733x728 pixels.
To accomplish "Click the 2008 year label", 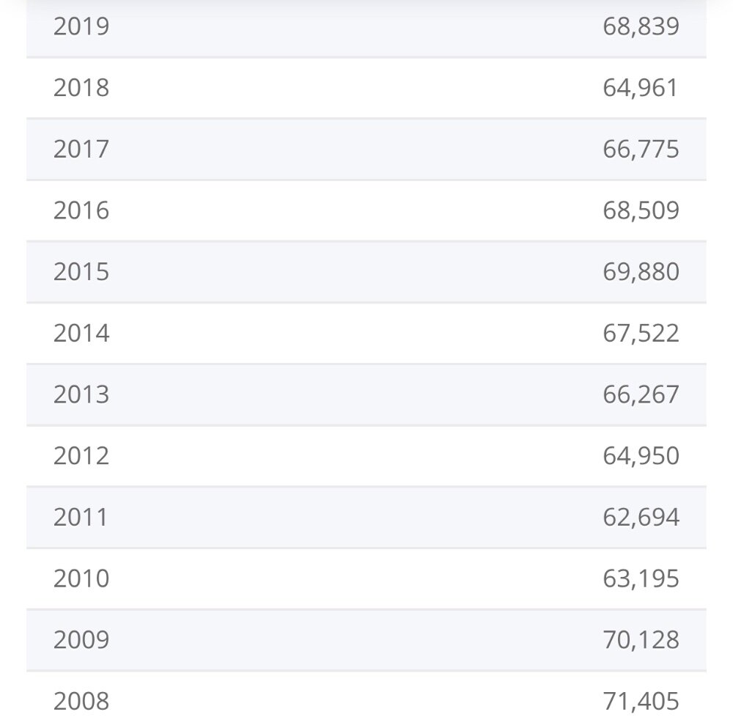I will pyautogui.click(x=81, y=702).
